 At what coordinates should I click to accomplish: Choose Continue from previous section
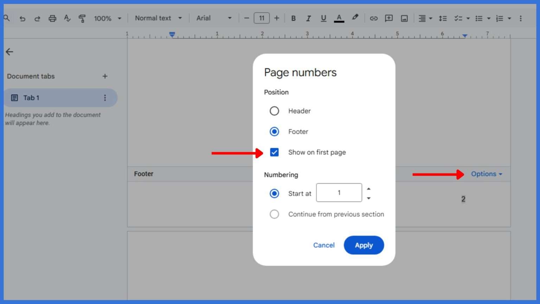274,214
